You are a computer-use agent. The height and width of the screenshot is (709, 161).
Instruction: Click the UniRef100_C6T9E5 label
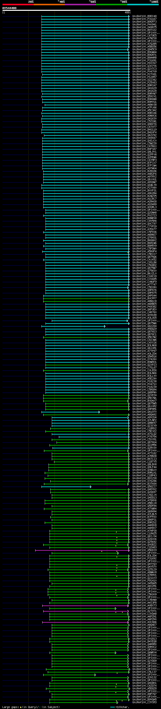coord(144,35)
